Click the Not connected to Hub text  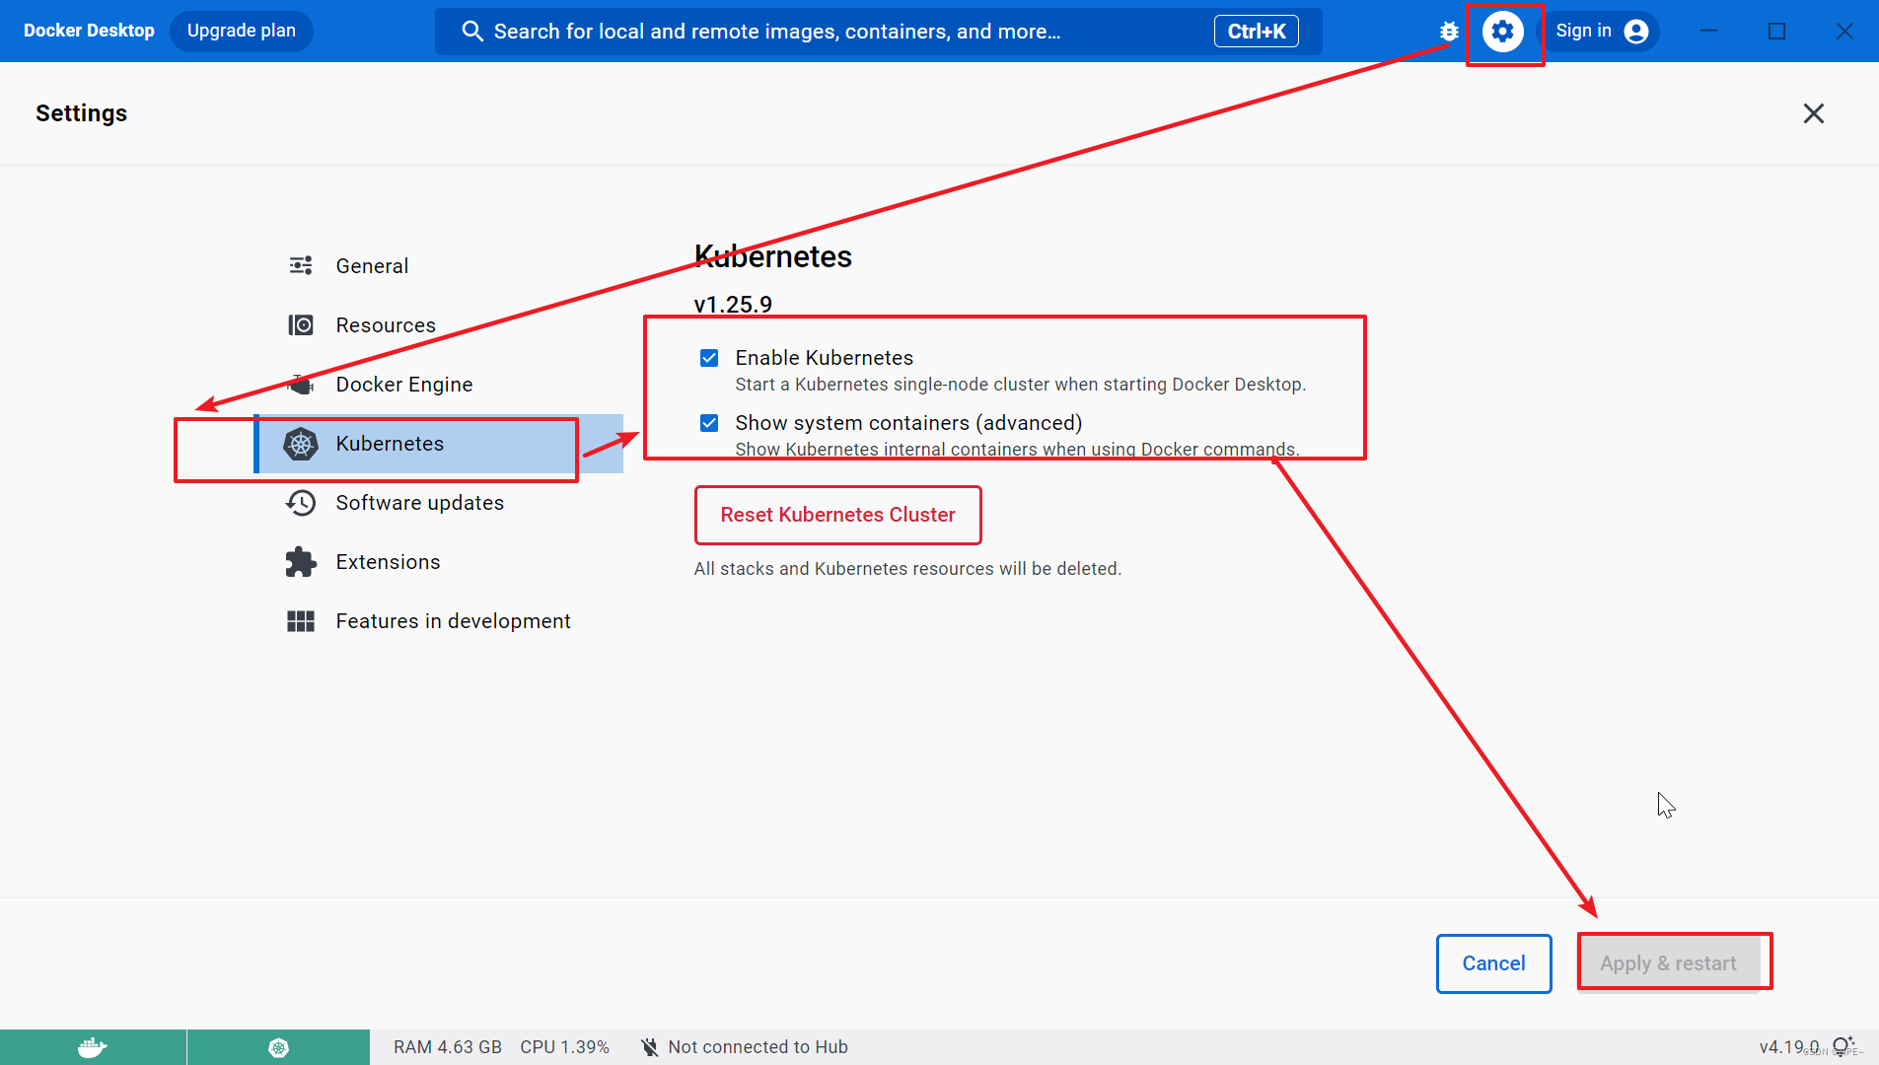pos(758,1047)
